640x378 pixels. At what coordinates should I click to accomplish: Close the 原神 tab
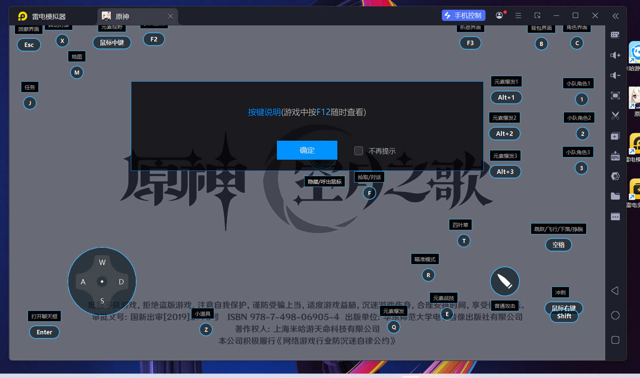click(x=171, y=16)
